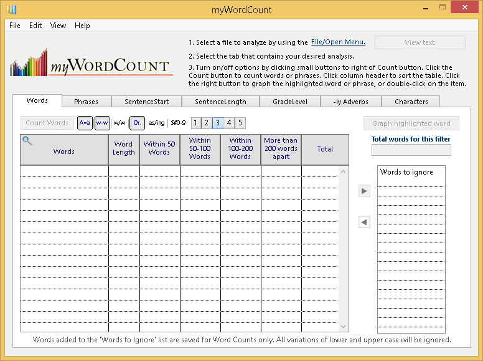Screen dimensions: 483x361
Task: Toggle the w/w slash words option
Action: coord(120,123)
